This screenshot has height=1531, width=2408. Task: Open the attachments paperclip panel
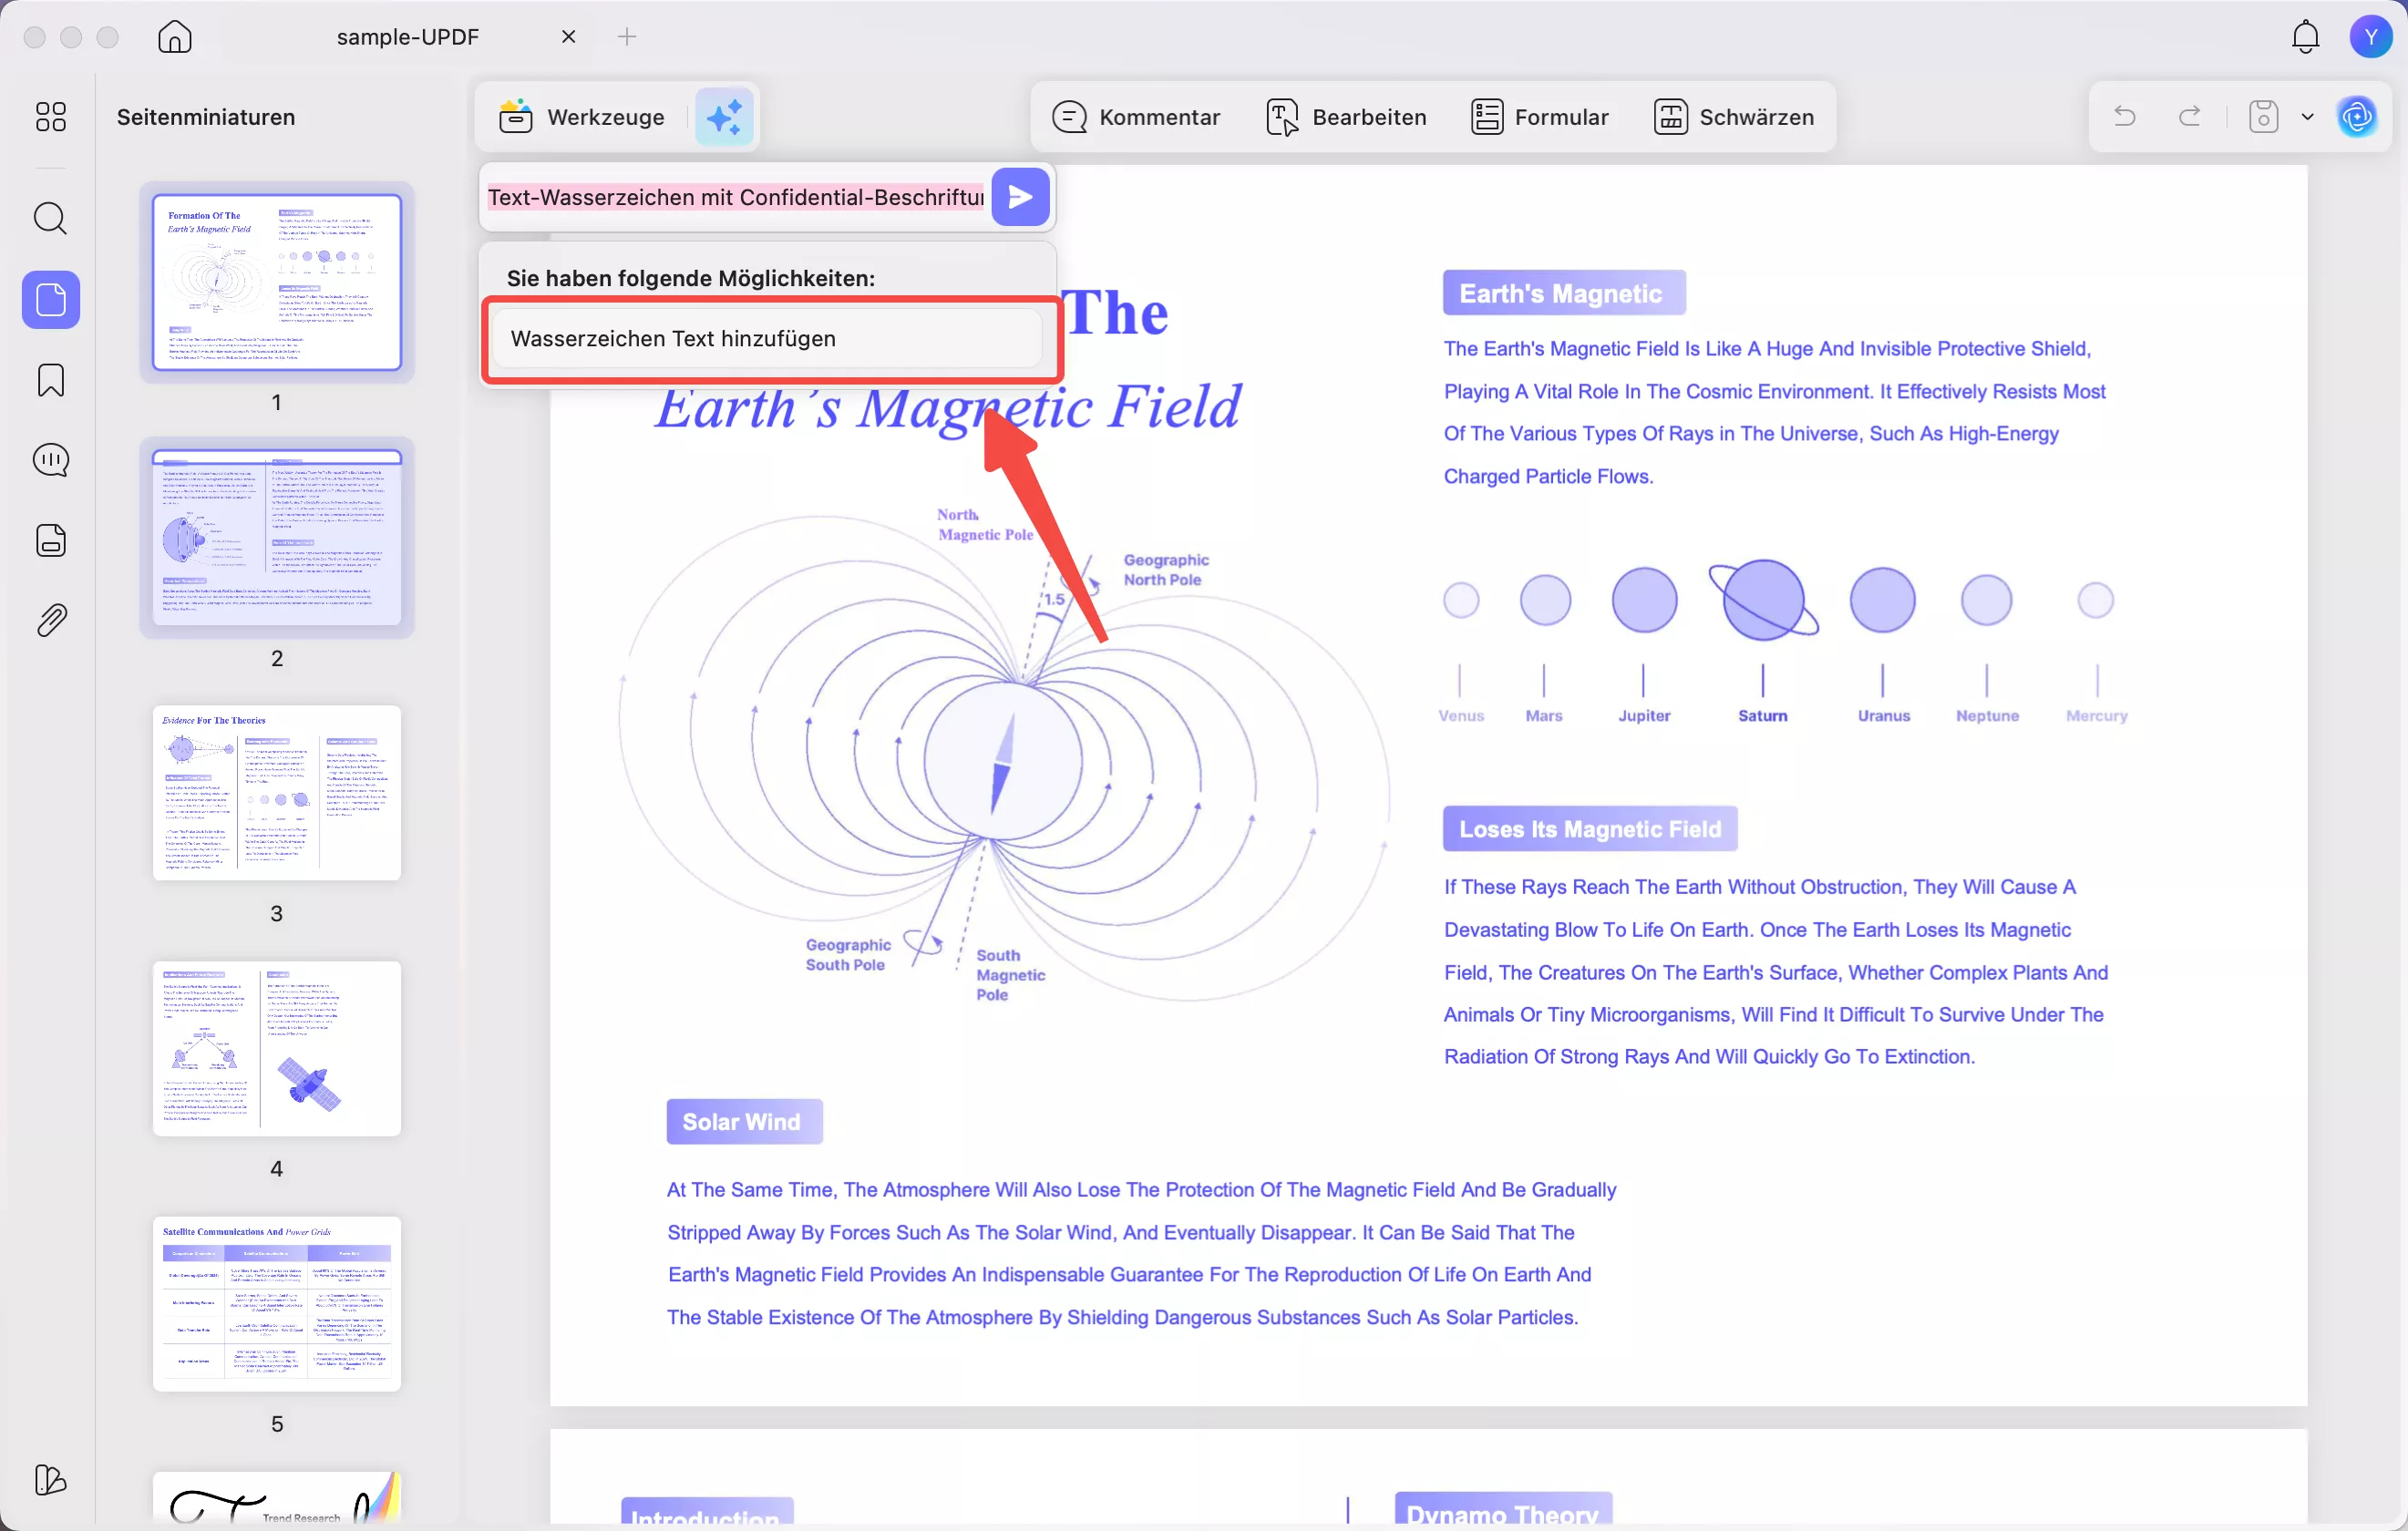click(50, 620)
